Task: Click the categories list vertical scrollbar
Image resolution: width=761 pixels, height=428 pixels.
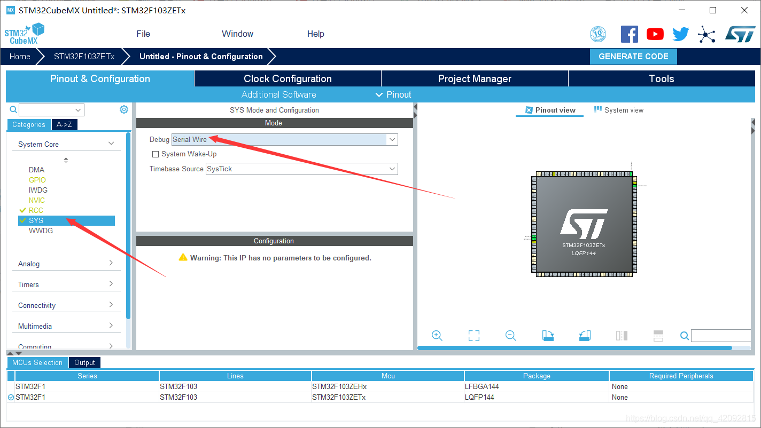Action: pos(128,226)
